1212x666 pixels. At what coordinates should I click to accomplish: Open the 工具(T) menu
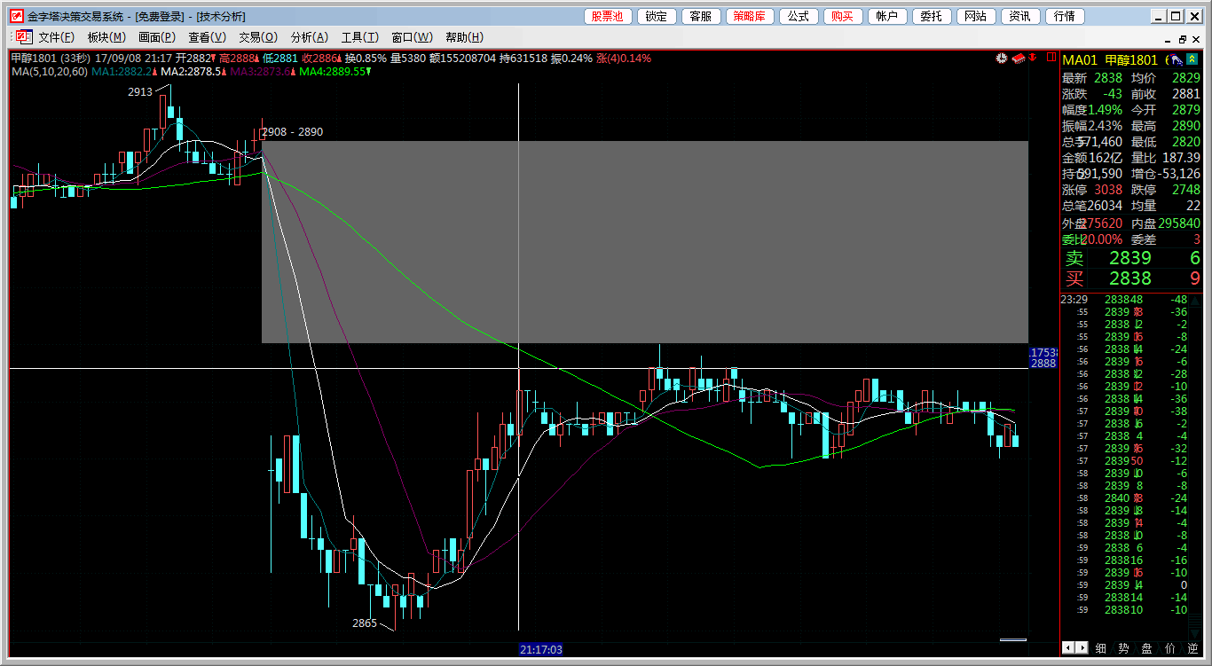(x=360, y=37)
